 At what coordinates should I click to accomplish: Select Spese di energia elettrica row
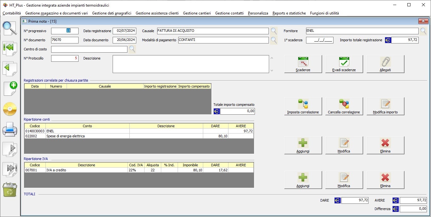click(x=139, y=136)
